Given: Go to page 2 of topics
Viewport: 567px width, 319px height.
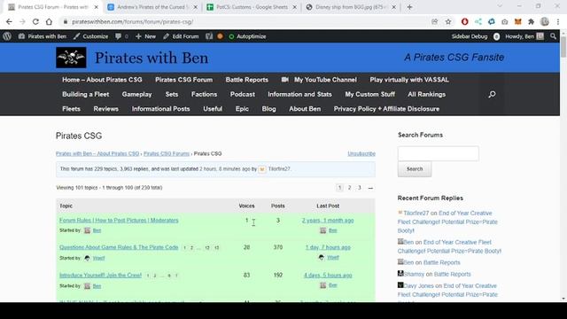Looking at the screenshot, I should coord(349,187).
